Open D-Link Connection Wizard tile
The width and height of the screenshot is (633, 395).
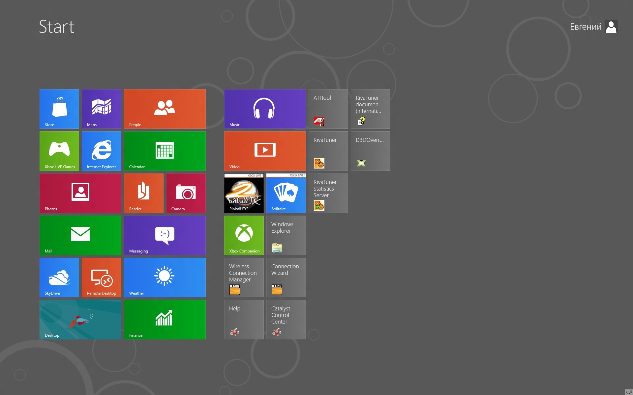pyautogui.click(x=286, y=277)
